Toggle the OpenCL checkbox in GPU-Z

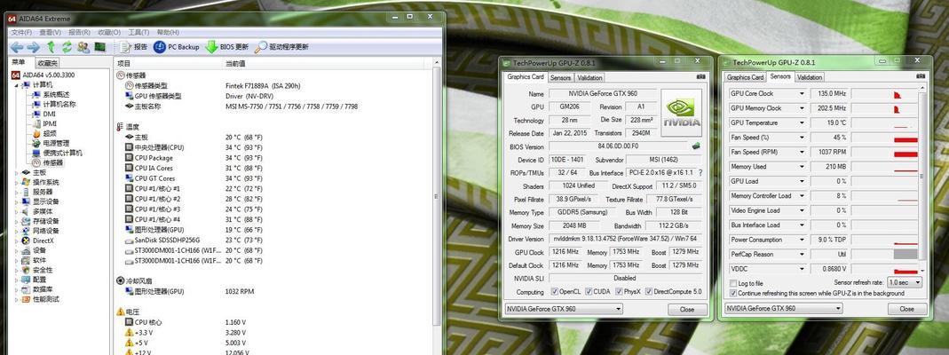tap(555, 292)
